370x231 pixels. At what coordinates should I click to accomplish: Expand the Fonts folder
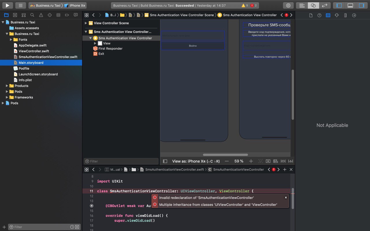coord(11,40)
